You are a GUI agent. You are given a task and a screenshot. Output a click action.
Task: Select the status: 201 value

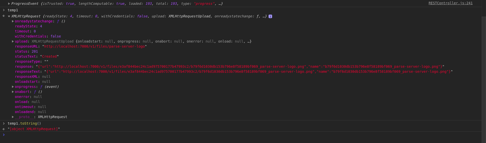tap(35, 51)
